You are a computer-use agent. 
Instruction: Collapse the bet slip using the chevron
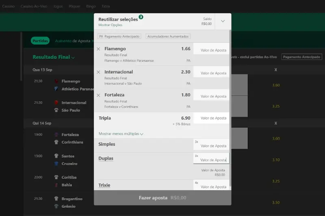pos(223,21)
